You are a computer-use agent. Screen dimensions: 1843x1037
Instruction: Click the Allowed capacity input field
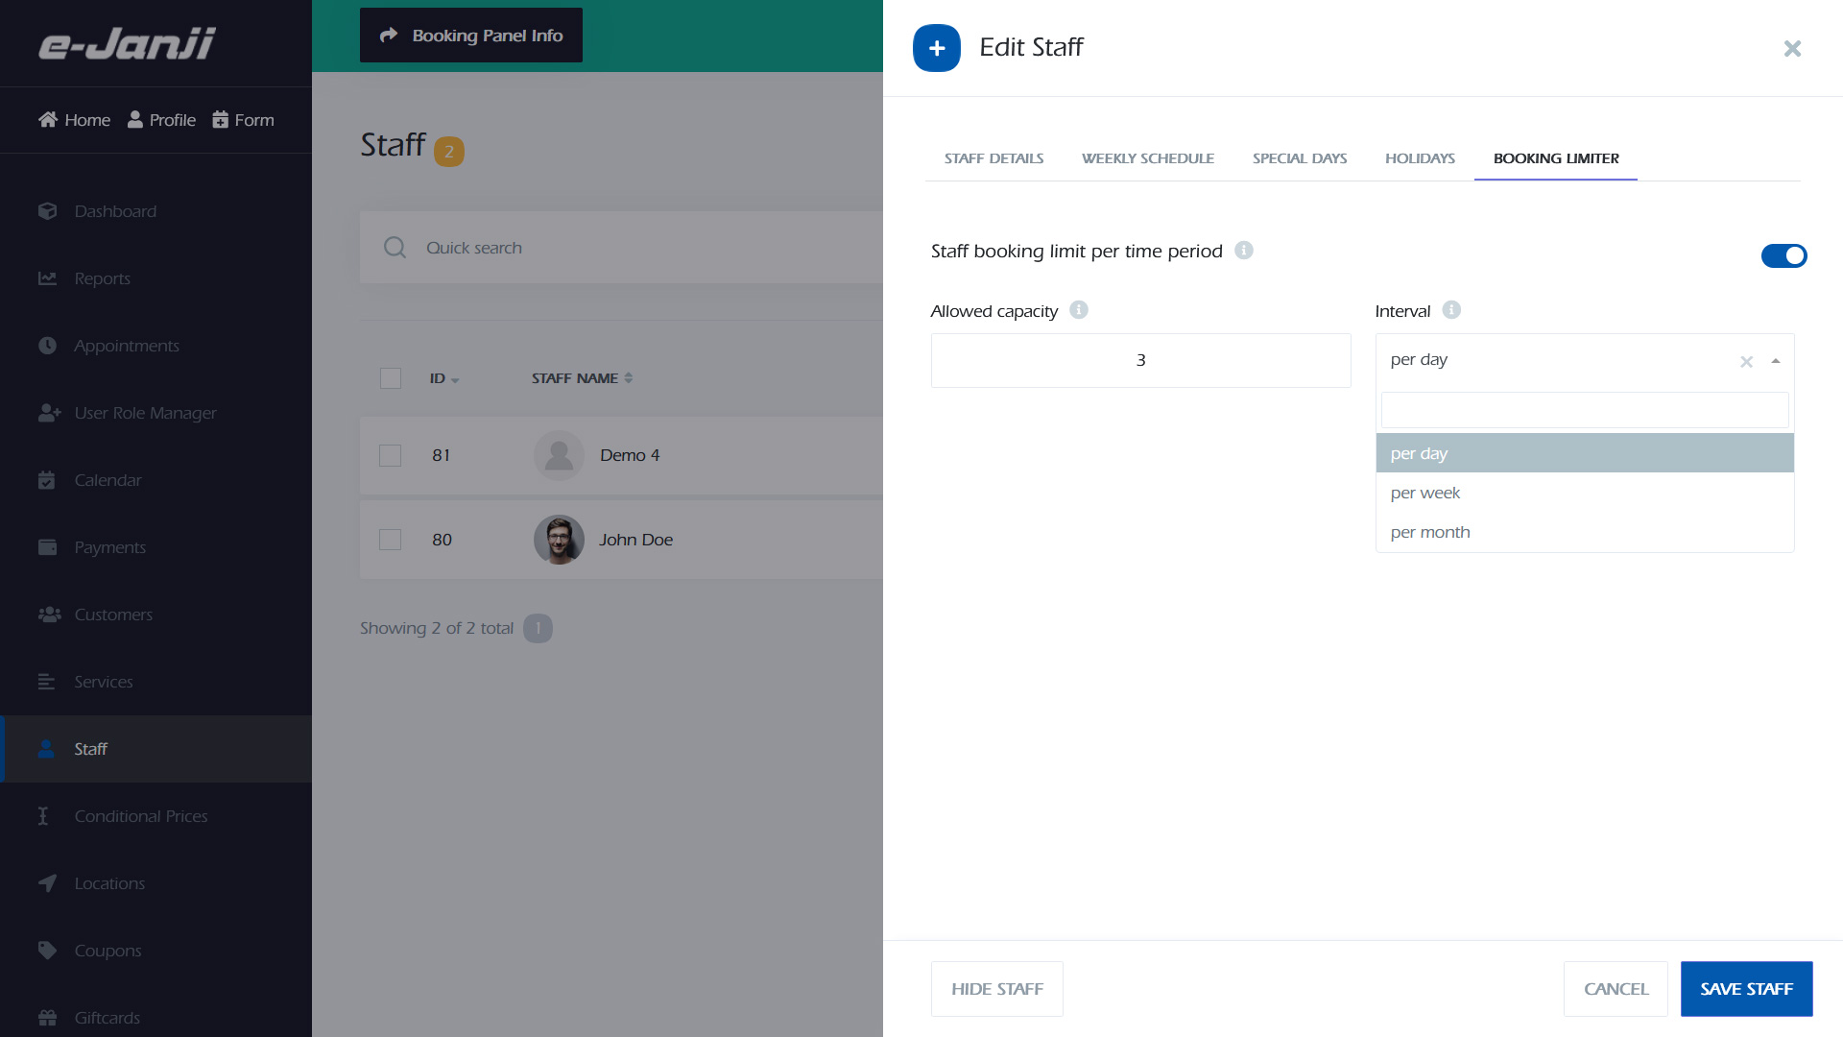click(x=1140, y=361)
